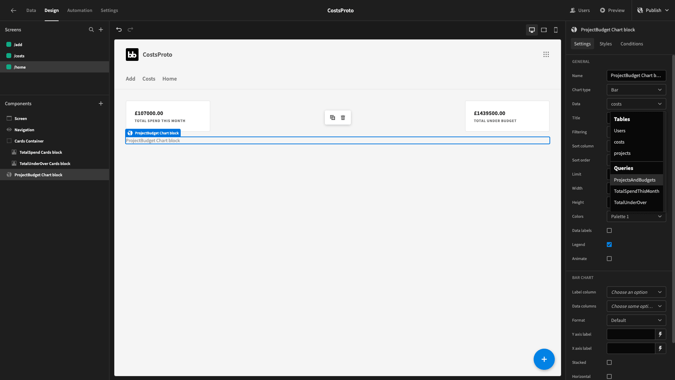
Task: Click the back arrow icon
Action: (x=13, y=11)
